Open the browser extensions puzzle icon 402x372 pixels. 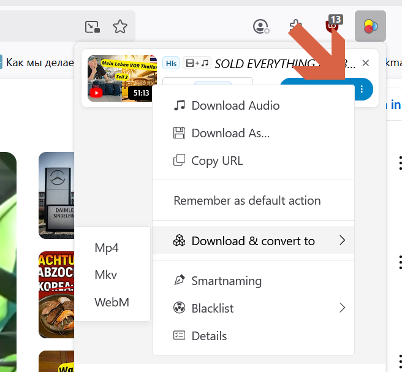click(295, 26)
